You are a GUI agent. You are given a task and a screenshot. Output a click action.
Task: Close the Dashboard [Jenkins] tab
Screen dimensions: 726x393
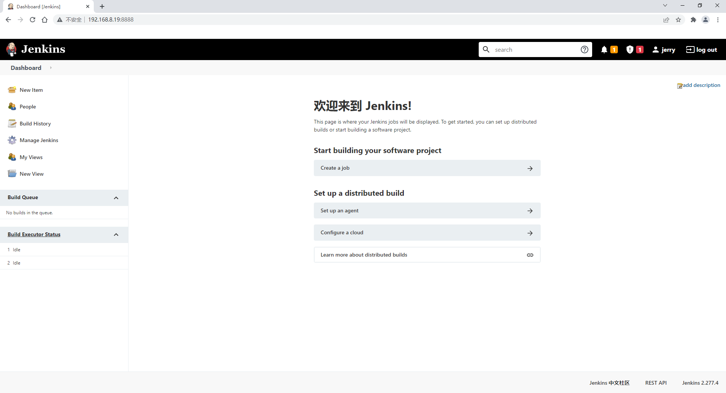tap(88, 6)
